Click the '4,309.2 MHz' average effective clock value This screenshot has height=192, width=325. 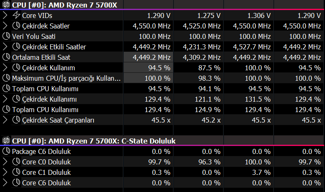pos(202,57)
